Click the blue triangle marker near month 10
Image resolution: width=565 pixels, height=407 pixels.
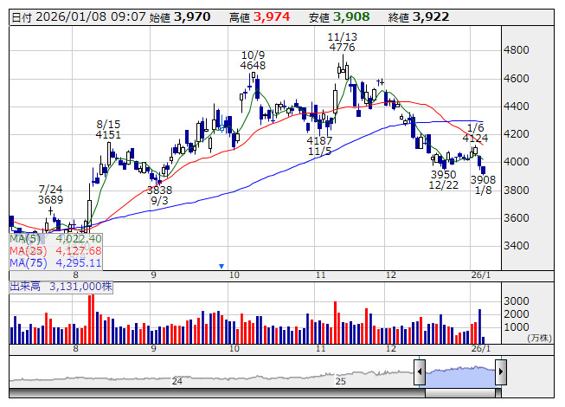222,267
